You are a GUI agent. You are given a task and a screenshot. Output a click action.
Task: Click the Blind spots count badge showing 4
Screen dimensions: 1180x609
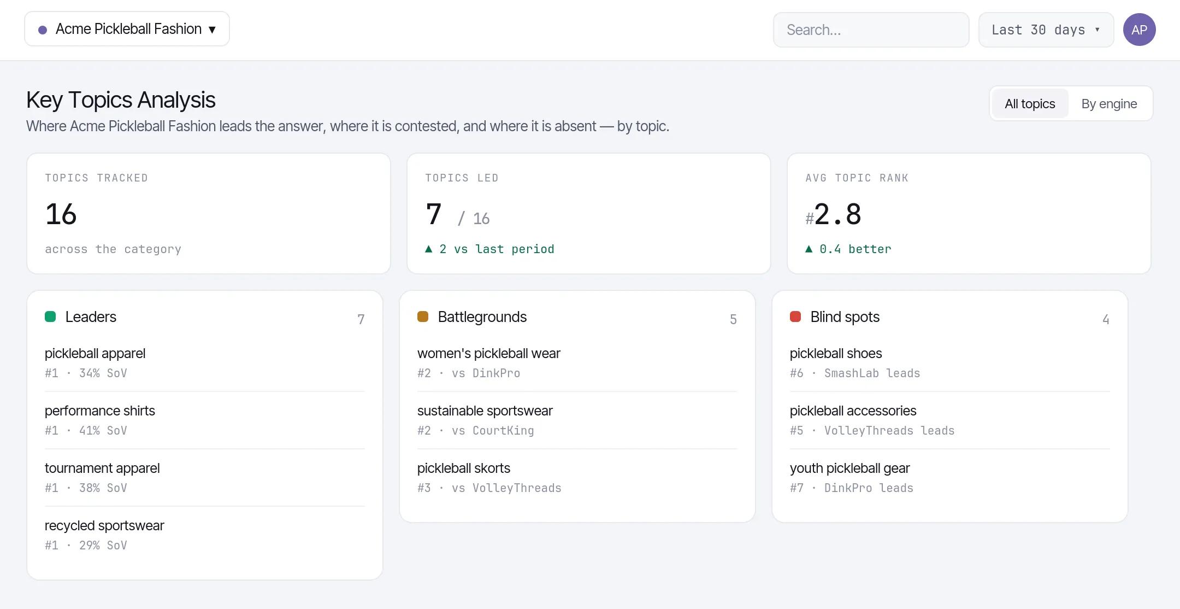(1106, 319)
